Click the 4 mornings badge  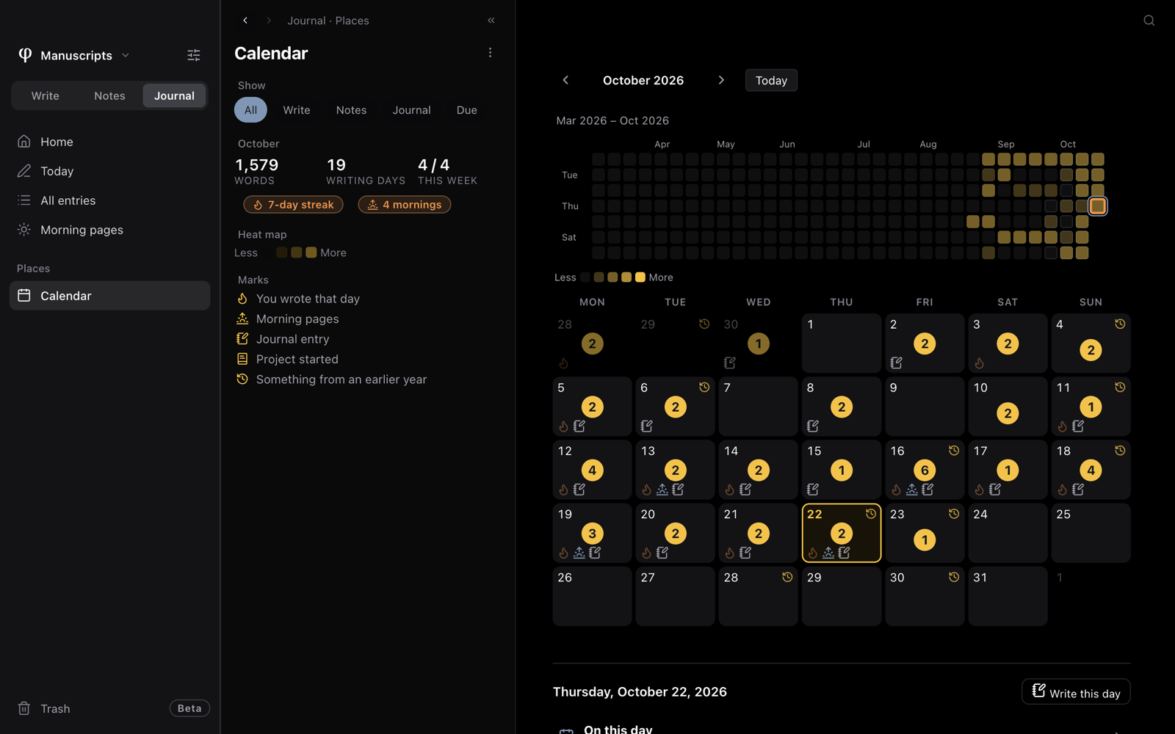405,205
